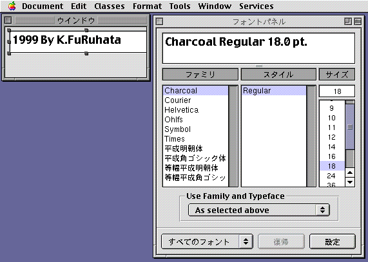Select the 等幅平成明朝体 font family

195,168
